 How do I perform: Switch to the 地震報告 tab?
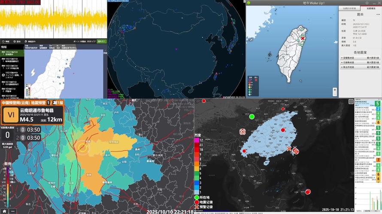click(370, 8)
